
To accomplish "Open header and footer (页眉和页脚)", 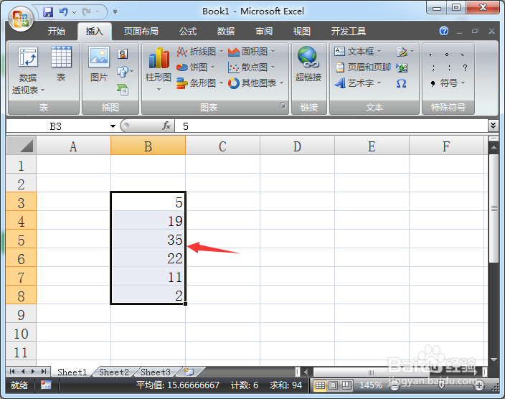I will [363, 67].
